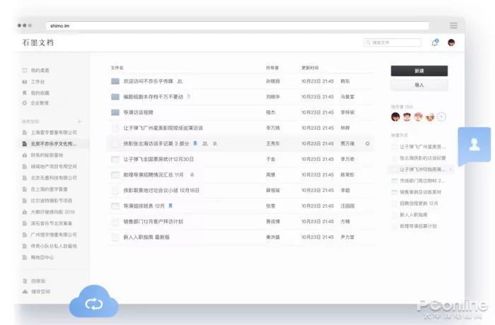Screen dimensions: 495x325
Task: Click the folder icon of 导演访谈视频
Action: click(x=115, y=112)
